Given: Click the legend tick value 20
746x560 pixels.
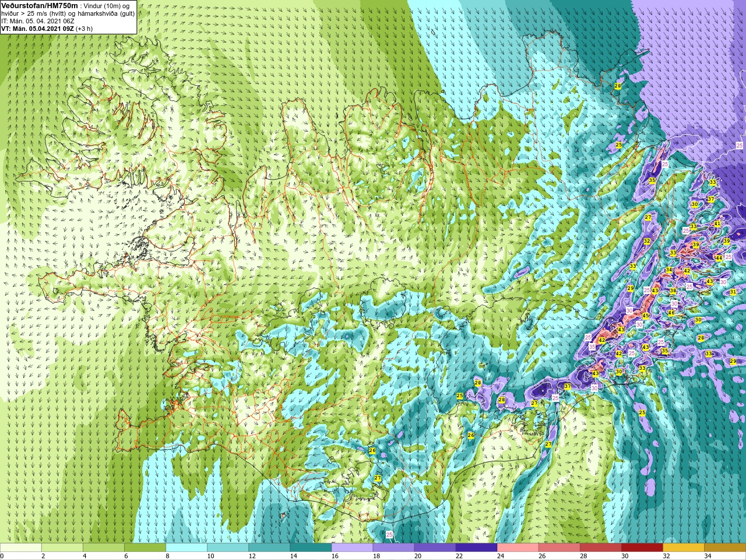Looking at the screenshot, I should point(417,556).
